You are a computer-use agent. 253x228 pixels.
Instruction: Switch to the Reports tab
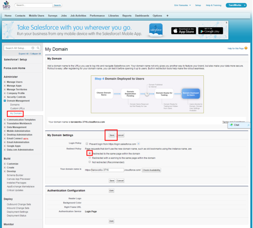point(127,16)
